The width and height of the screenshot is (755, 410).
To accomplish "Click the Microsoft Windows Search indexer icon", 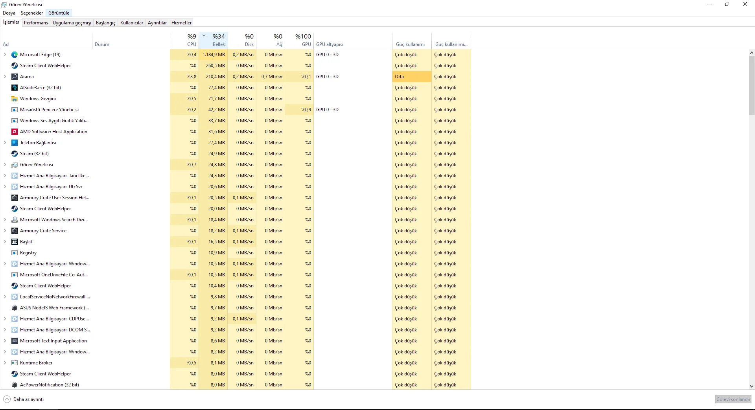I will click(x=15, y=220).
